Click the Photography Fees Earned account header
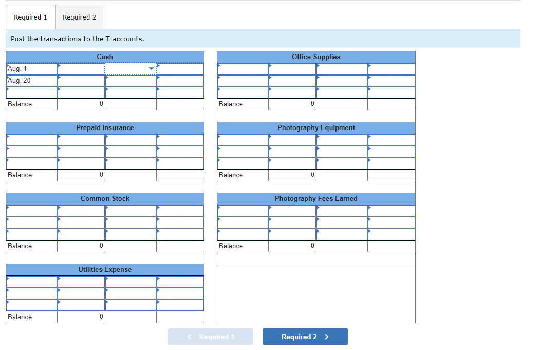The image size is (541, 350). click(x=316, y=199)
